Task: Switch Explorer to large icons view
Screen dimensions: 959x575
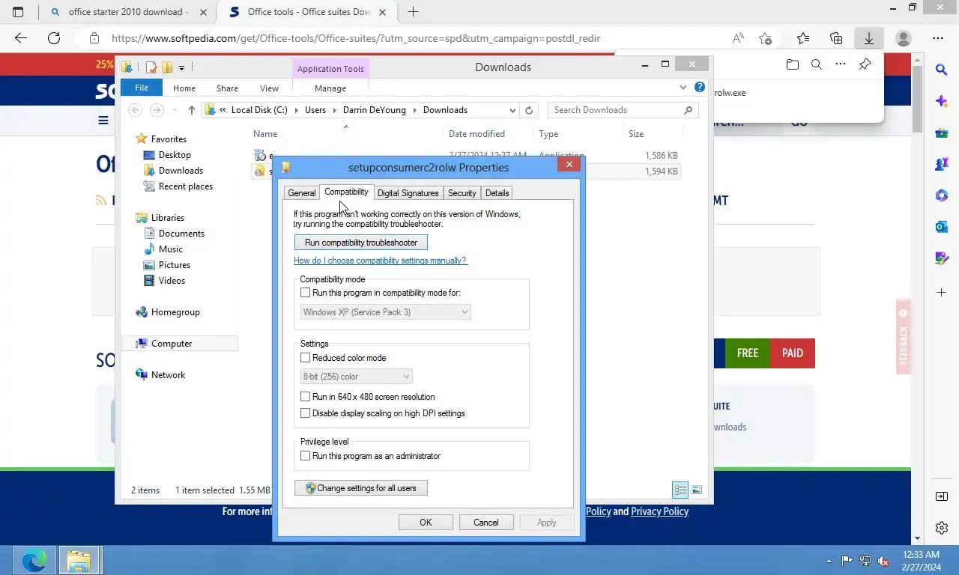Action: pyautogui.click(x=697, y=490)
